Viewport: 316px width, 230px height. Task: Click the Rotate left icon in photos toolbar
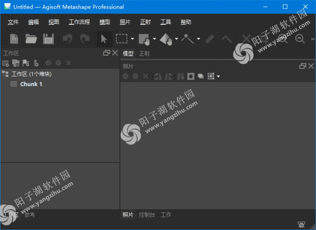(158, 76)
